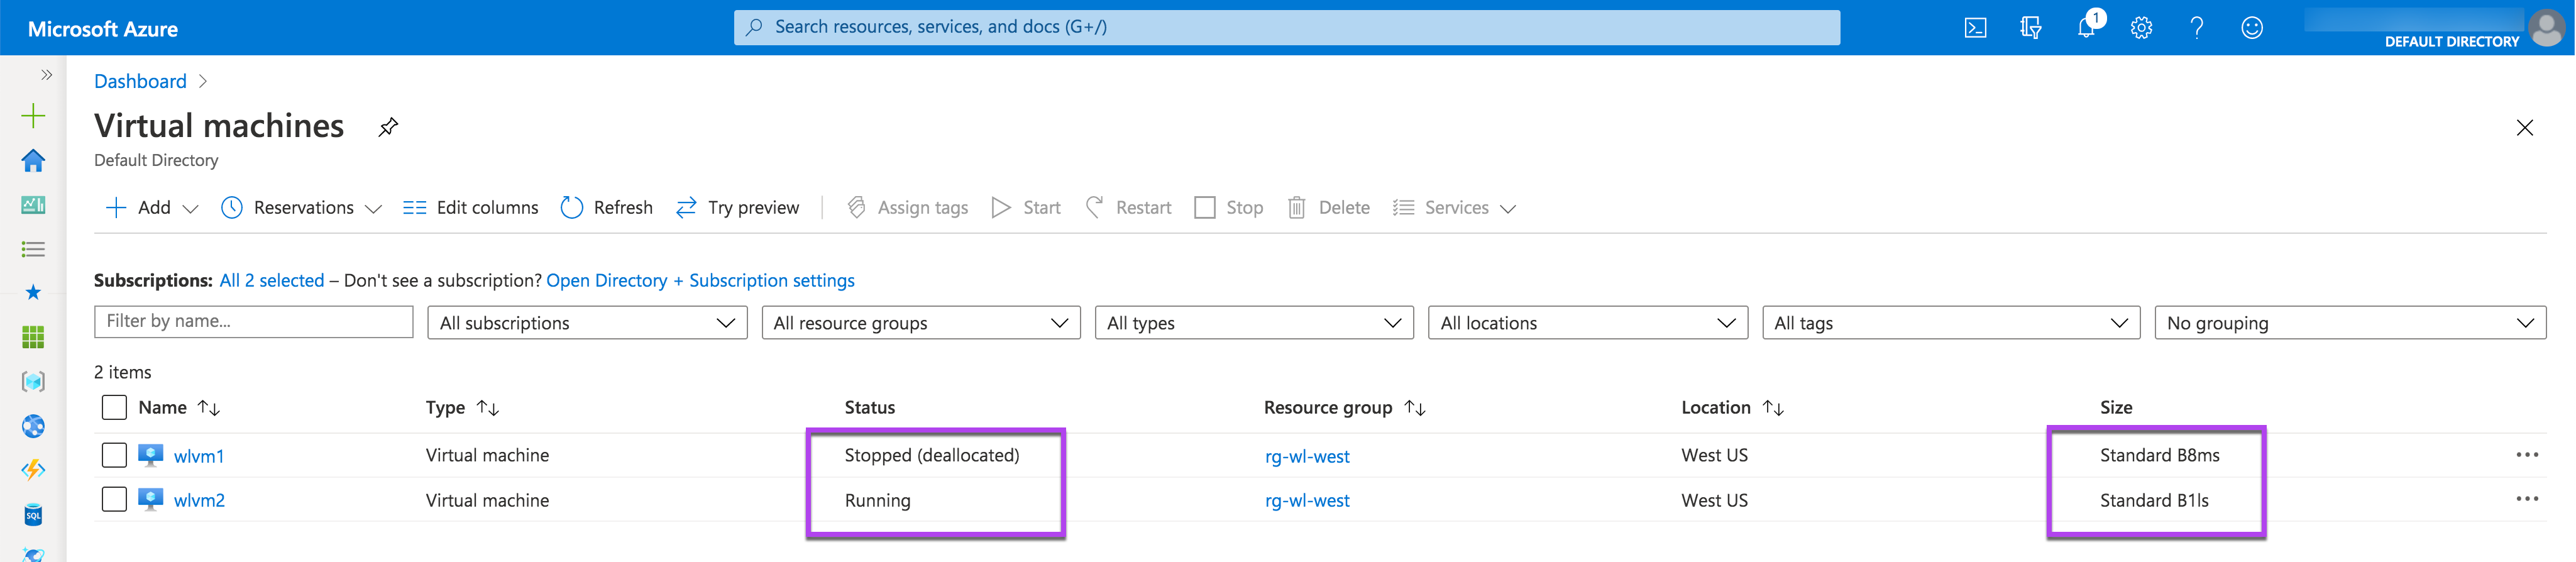Image resolution: width=2576 pixels, height=562 pixels.
Task: Click Stopped (deallocated) status text
Action: [932, 455]
